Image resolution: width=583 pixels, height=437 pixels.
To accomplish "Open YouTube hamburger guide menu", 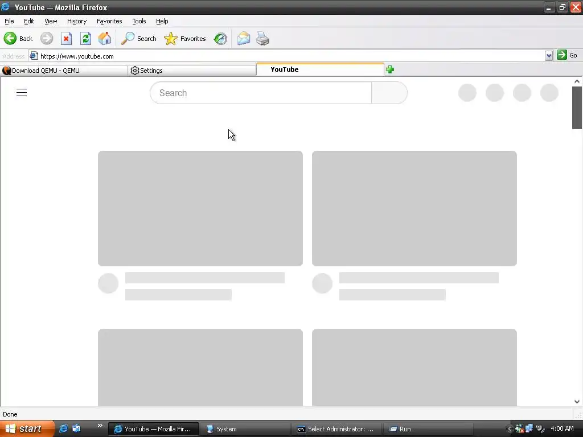I will (x=22, y=93).
